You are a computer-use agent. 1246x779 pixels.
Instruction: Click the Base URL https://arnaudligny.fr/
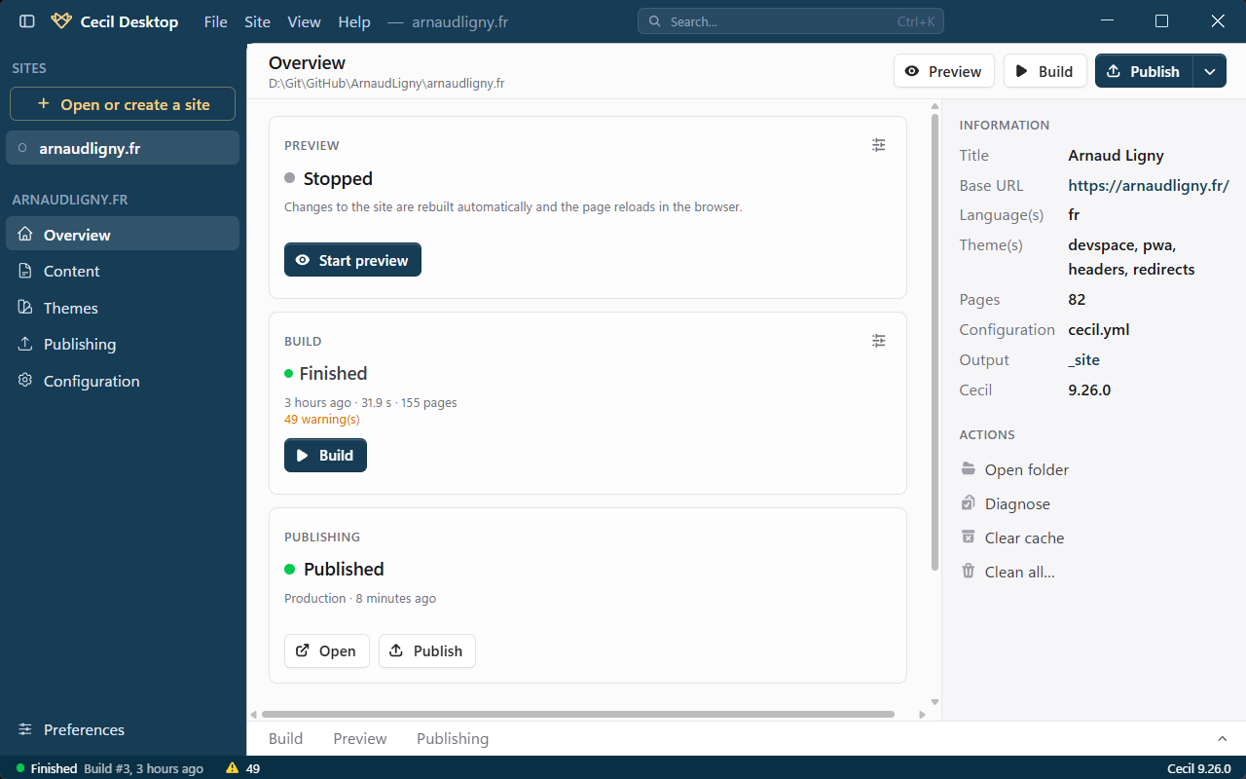tap(1149, 185)
